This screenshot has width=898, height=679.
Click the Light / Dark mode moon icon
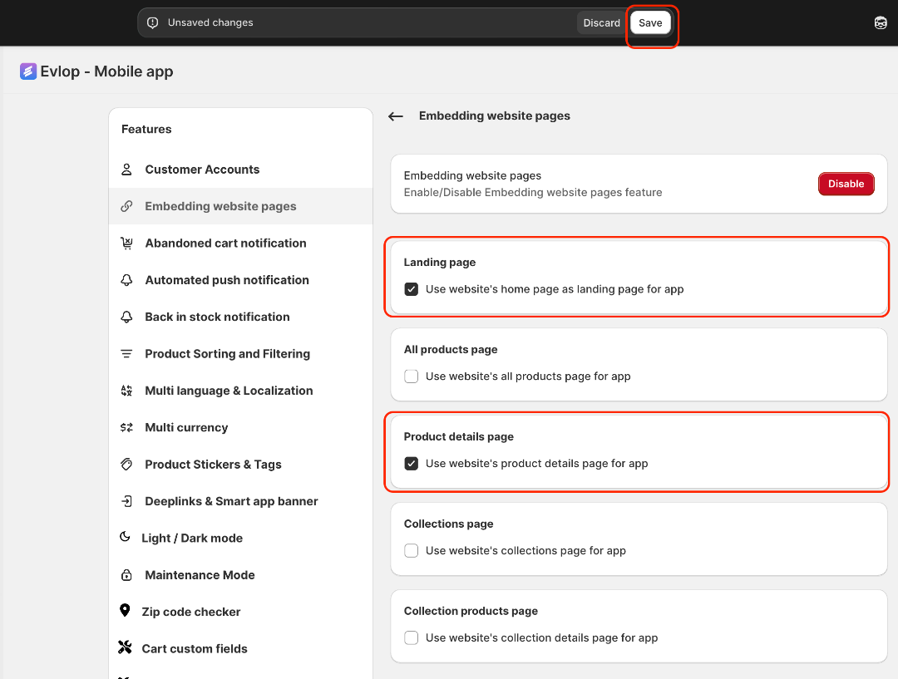[x=125, y=538]
